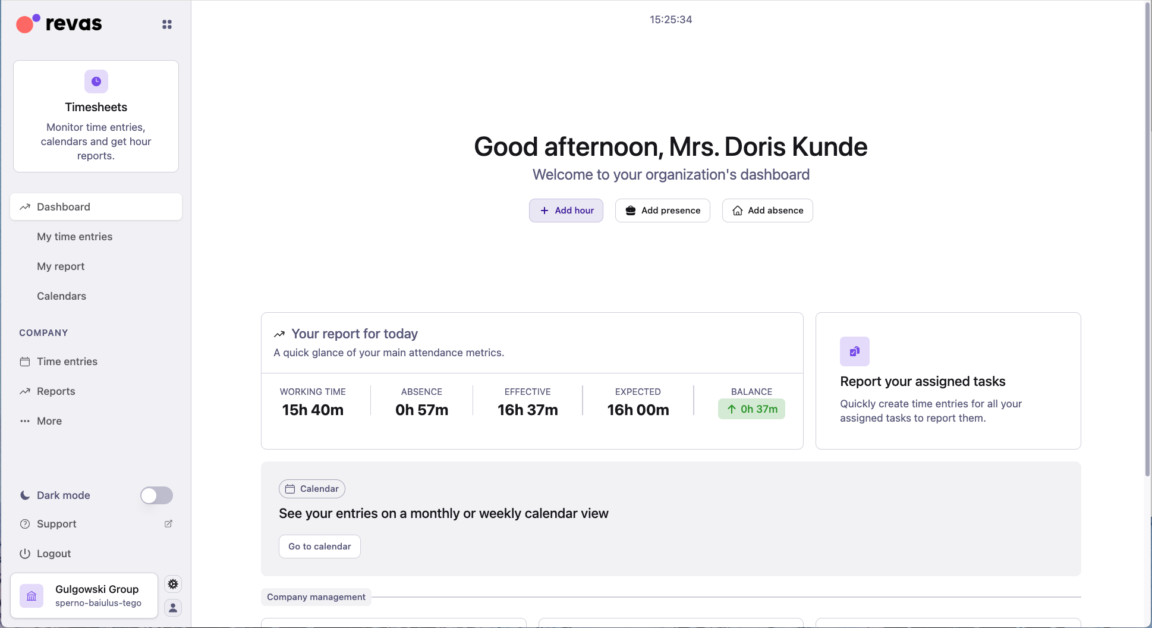Enable dark mode via the moon icon

[24, 495]
